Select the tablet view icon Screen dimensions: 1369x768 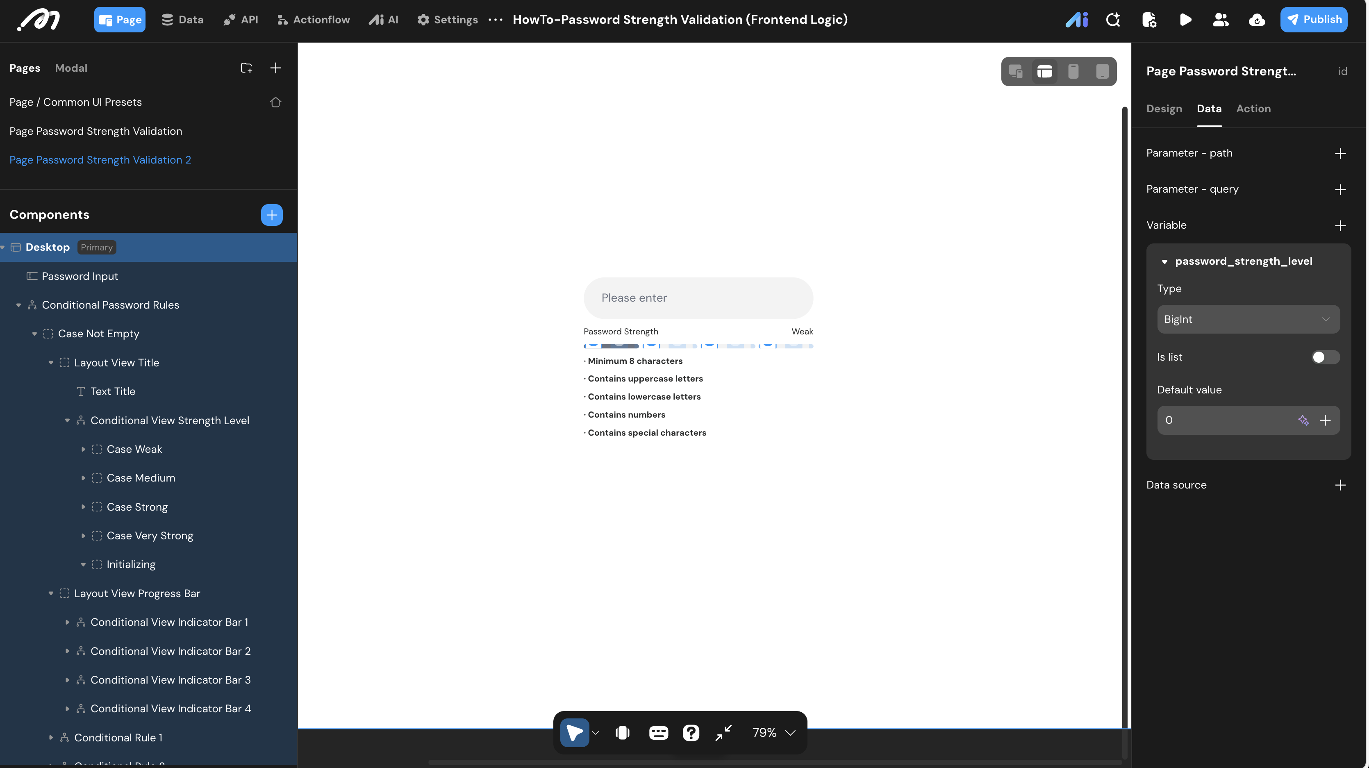pos(1102,71)
